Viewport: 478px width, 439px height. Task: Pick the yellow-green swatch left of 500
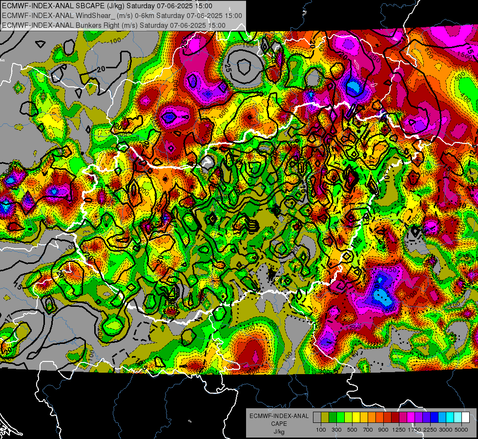pyautogui.click(x=349, y=418)
